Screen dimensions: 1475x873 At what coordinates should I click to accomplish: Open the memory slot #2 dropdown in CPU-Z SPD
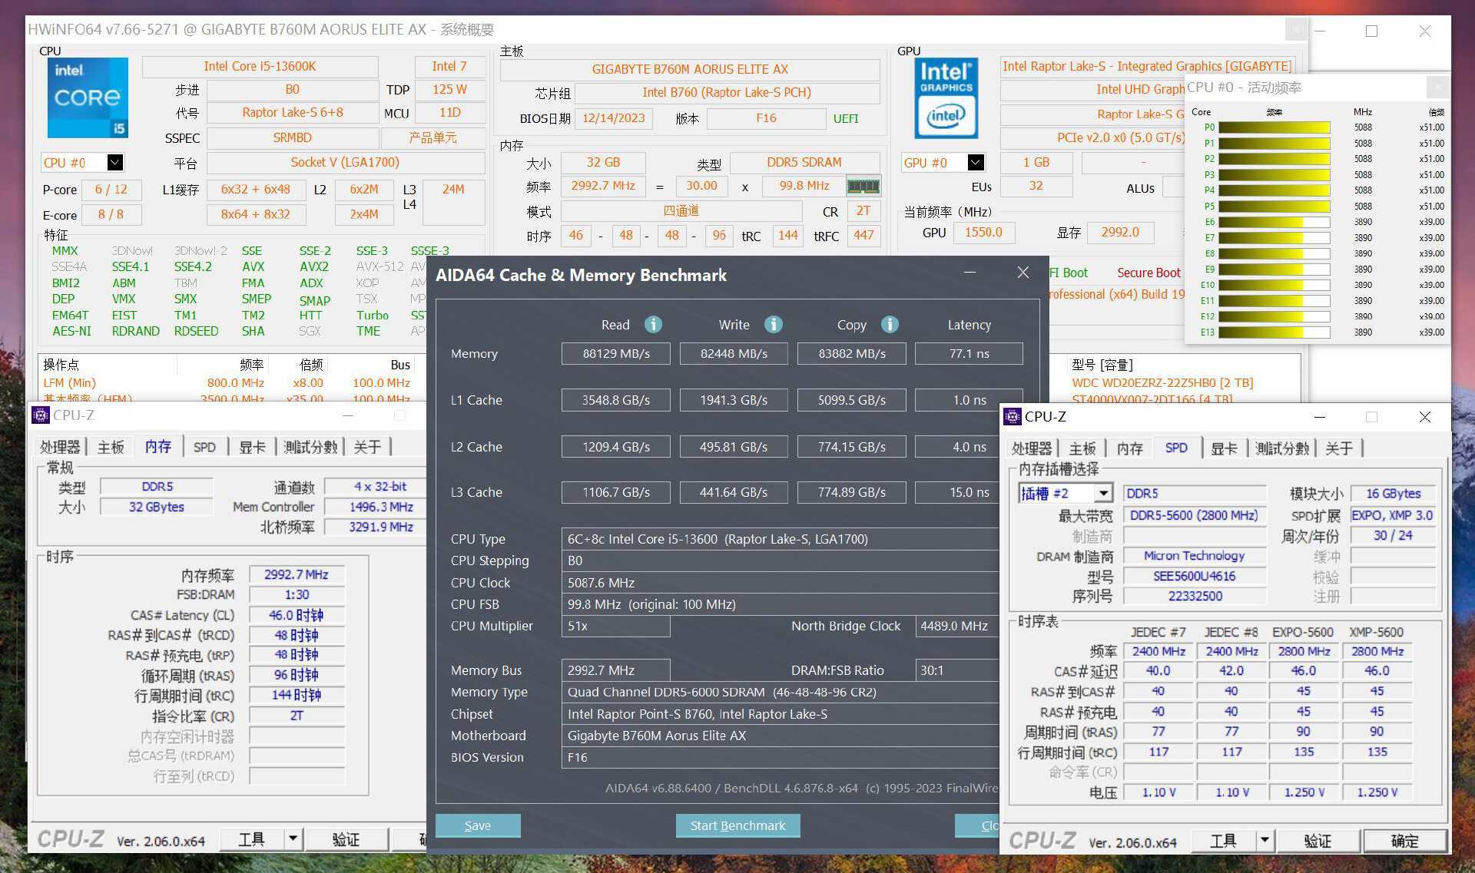pyautogui.click(x=1103, y=493)
